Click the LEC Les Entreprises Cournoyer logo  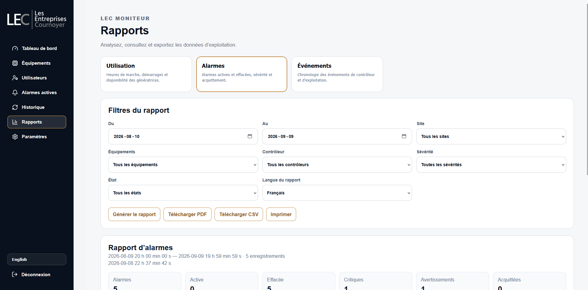[37, 19]
